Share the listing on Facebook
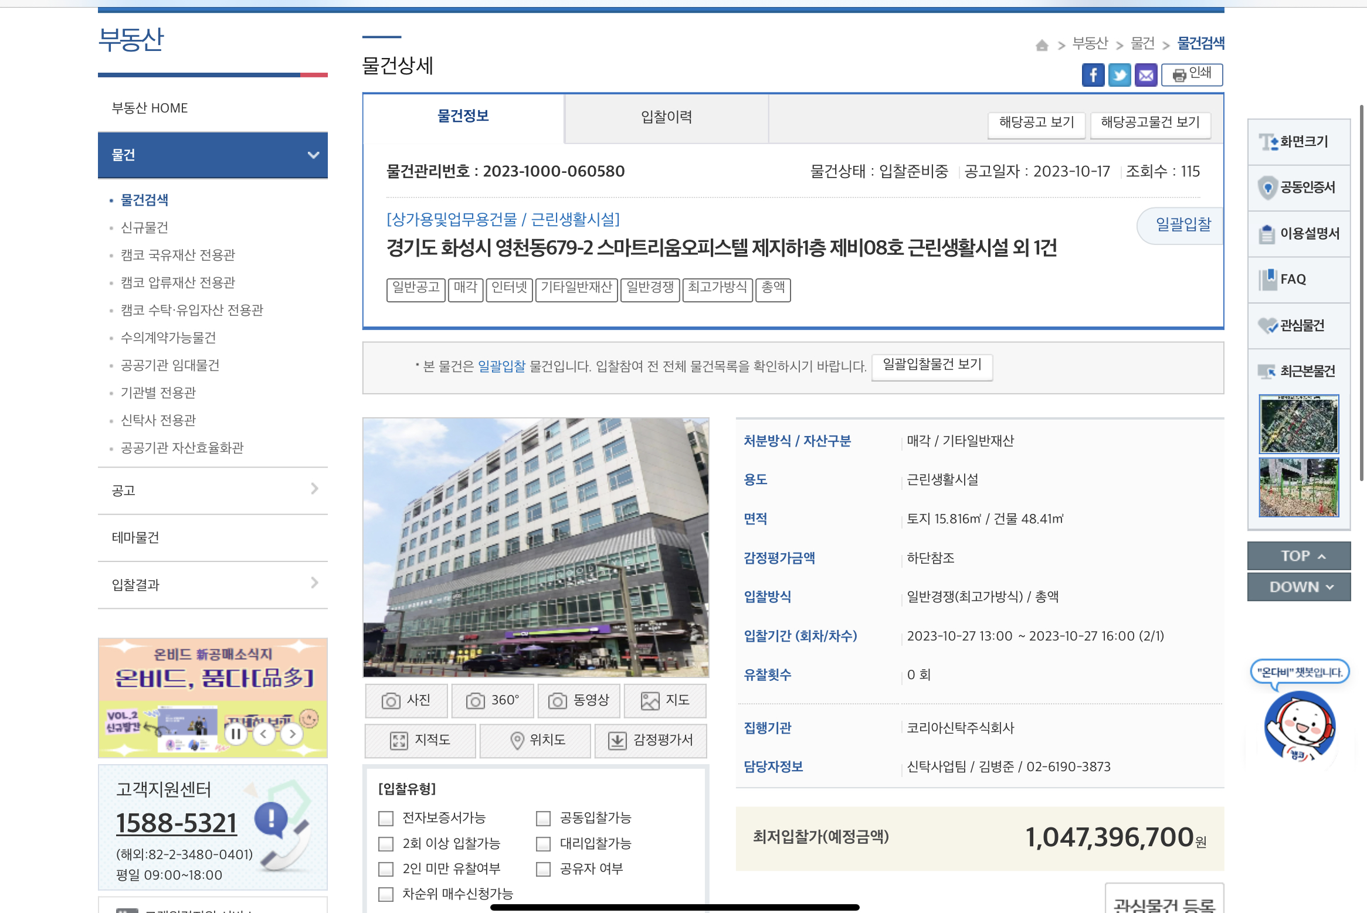1367x913 pixels. coord(1093,75)
